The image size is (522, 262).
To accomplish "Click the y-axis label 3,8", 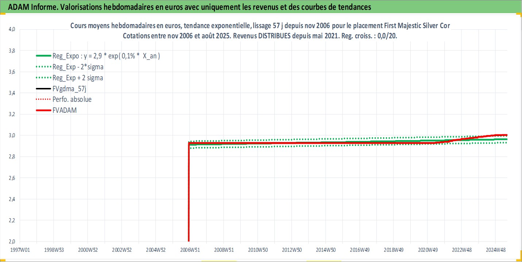I will click(x=11, y=51).
